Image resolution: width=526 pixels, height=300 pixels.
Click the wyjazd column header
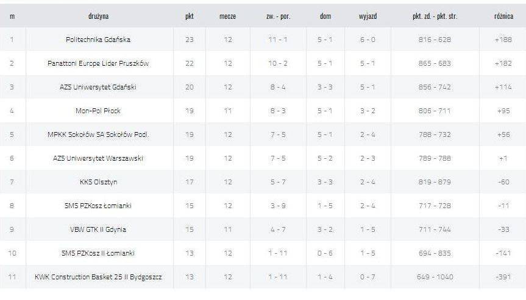tap(368, 16)
